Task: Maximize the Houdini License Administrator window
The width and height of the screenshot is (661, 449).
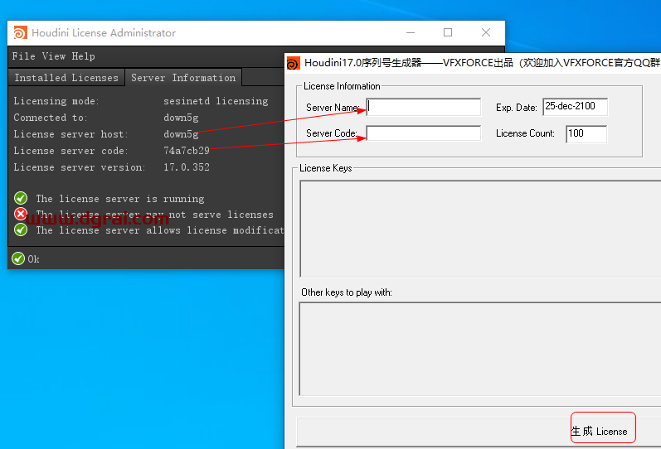Action: click(448, 32)
